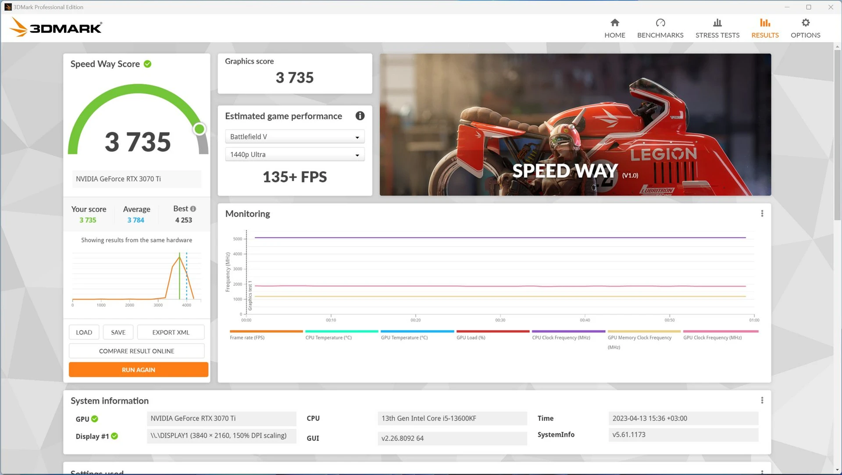
Task: Click the Average score value 3 784
Action: (x=136, y=220)
